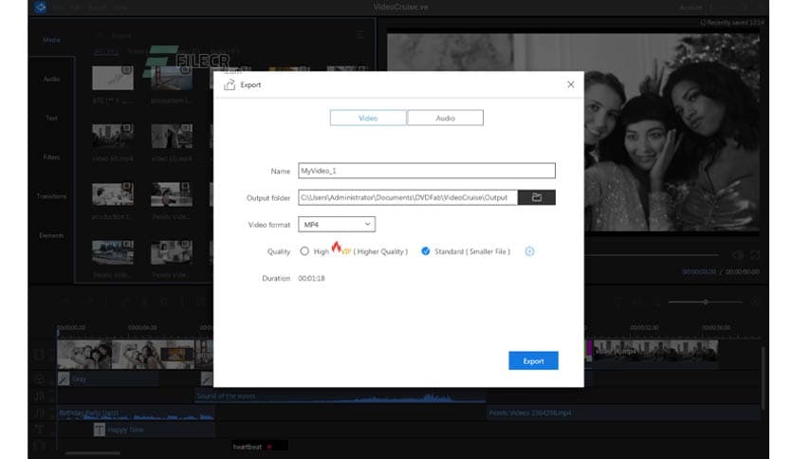The height and width of the screenshot is (459, 793).
Task: Click the video track icon at timeline left
Action: 39,355
